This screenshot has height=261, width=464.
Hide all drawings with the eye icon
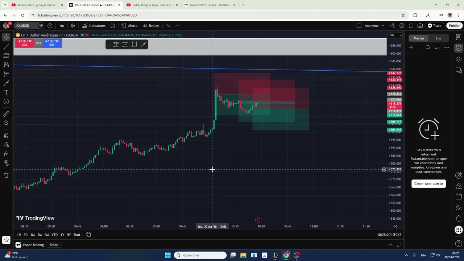(6, 163)
